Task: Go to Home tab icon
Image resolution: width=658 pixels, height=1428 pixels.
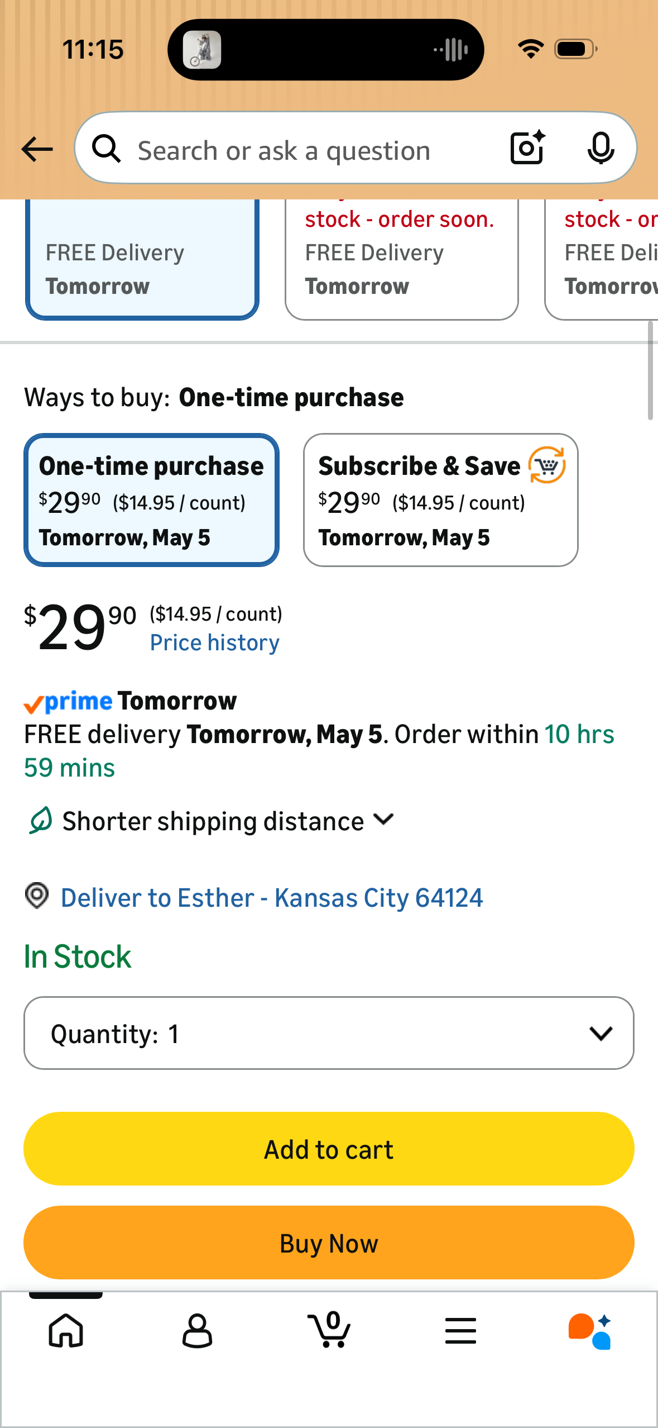Action: click(66, 1330)
